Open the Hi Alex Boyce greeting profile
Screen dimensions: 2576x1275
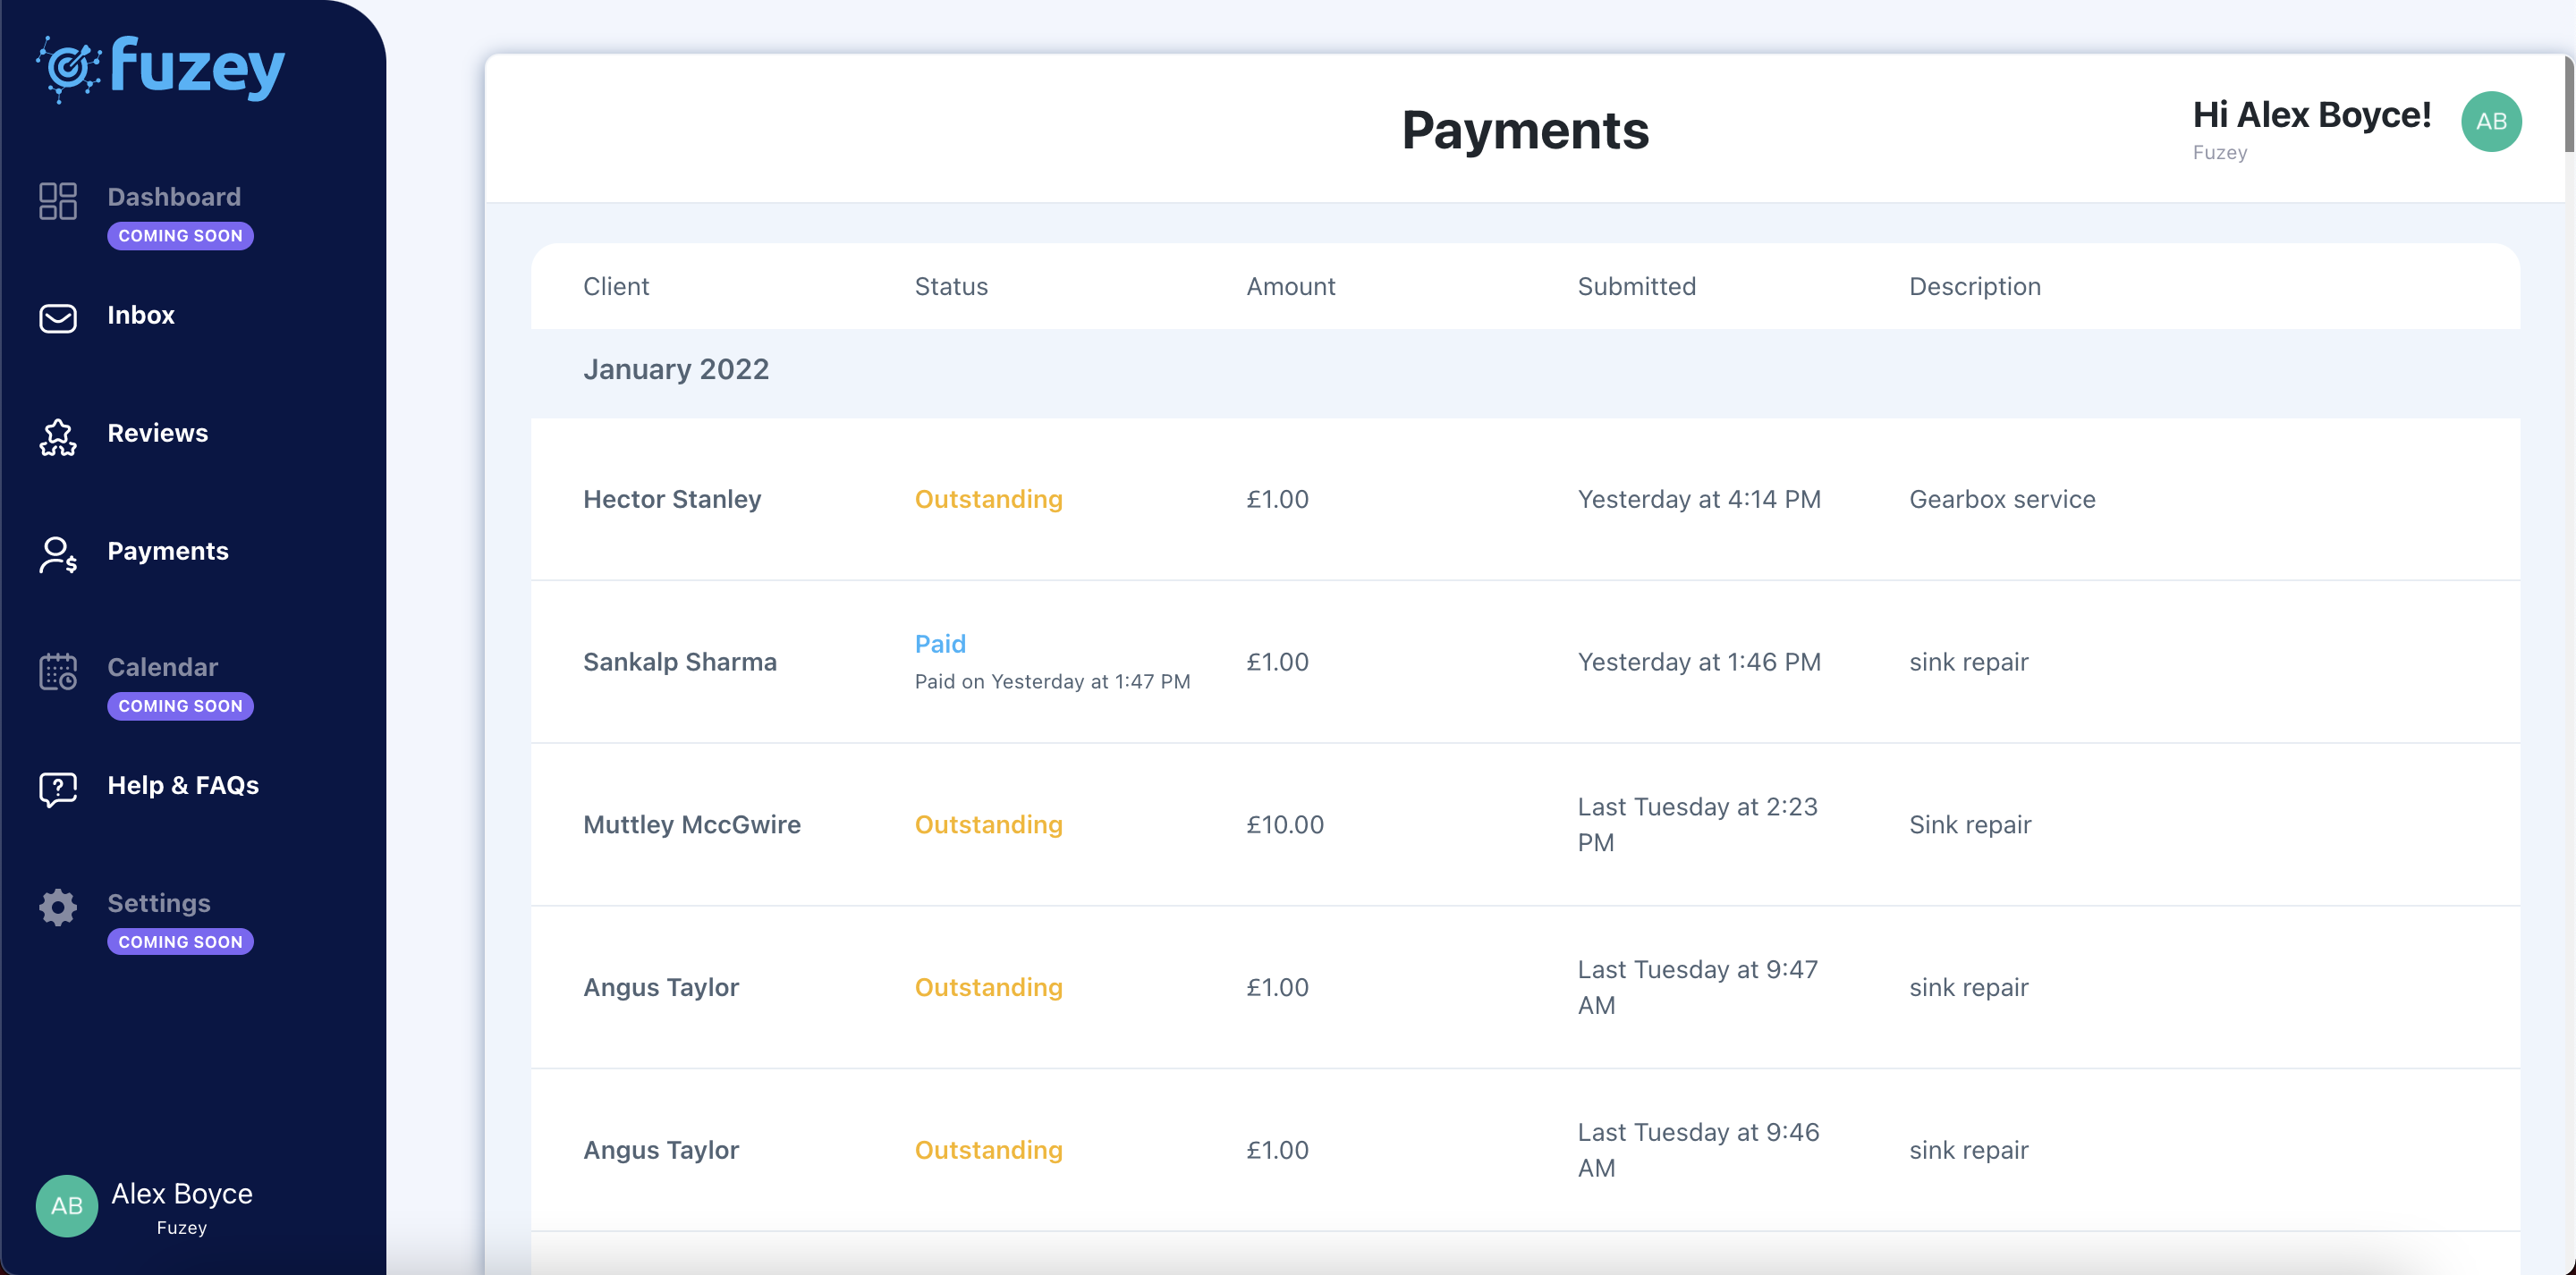coord(2311,115)
